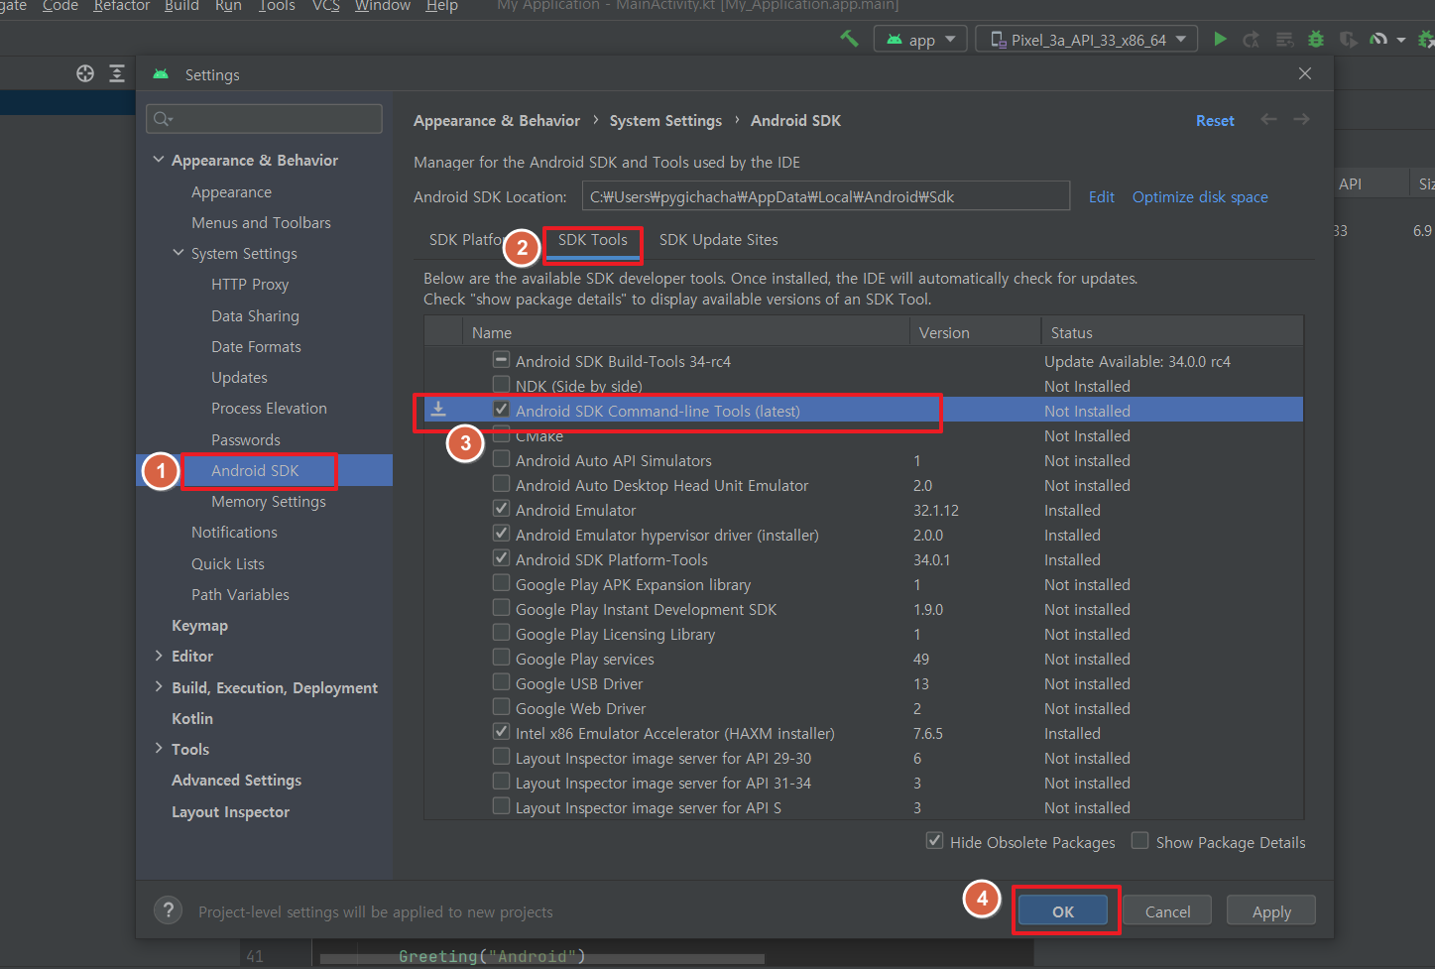The image size is (1435, 969).
Task: Check Google Play services checkbox
Action: point(502,657)
